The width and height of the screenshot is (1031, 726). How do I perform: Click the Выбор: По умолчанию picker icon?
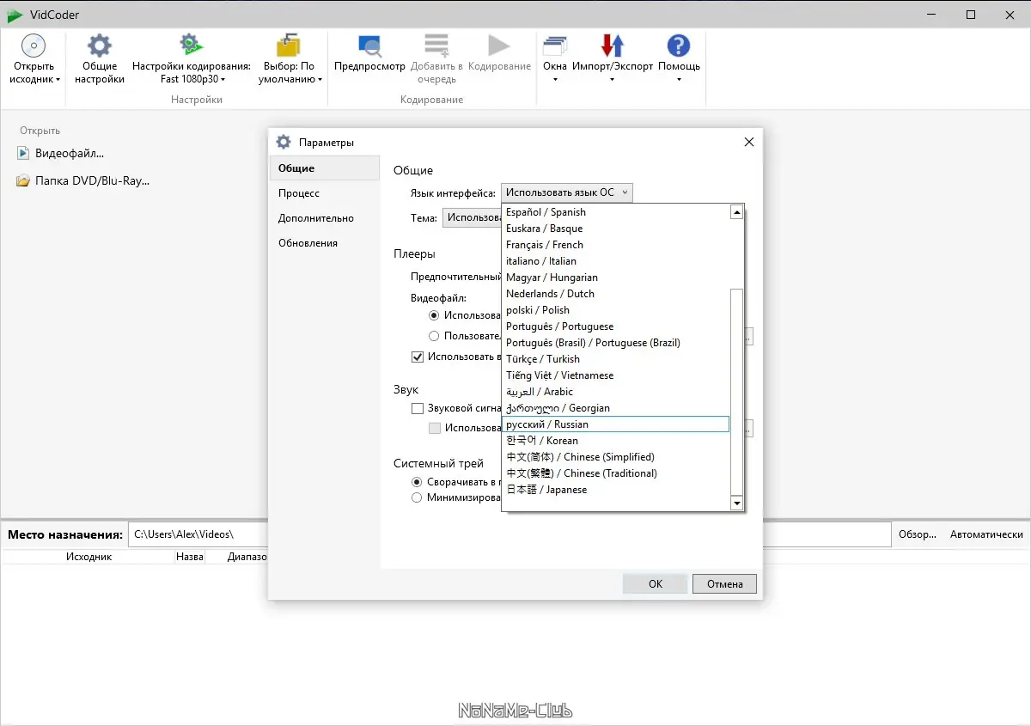(289, 46)
